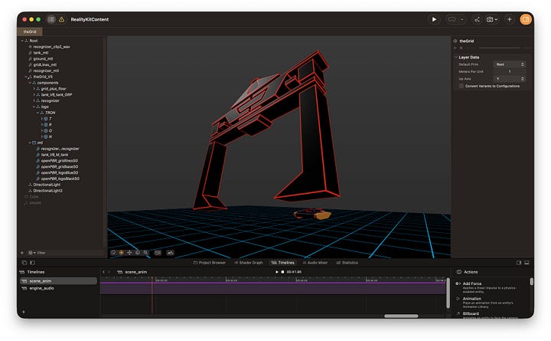Screen dimensions: 551x341
Task: Collapse the Layer Data section
Action: [456, 57]
